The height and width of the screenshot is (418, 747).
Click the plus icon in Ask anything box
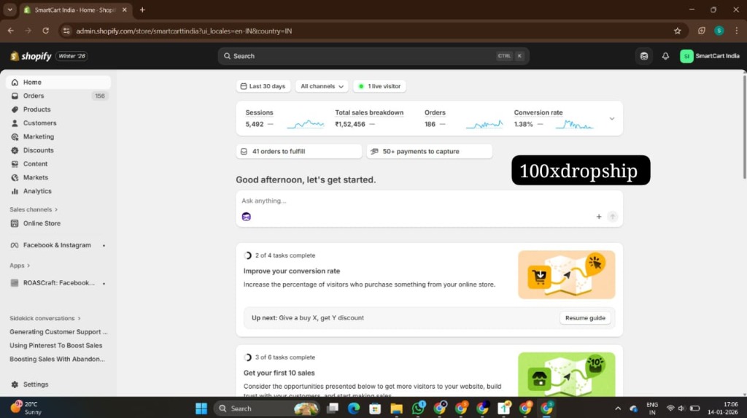tap(599, 217)
